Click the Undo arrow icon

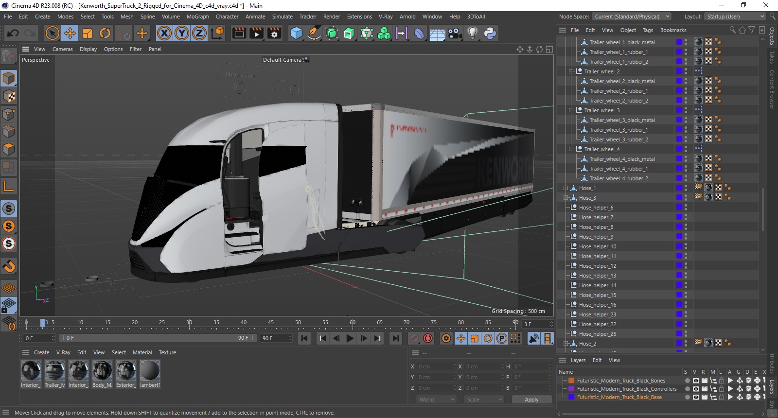click(x=13, y=33)
